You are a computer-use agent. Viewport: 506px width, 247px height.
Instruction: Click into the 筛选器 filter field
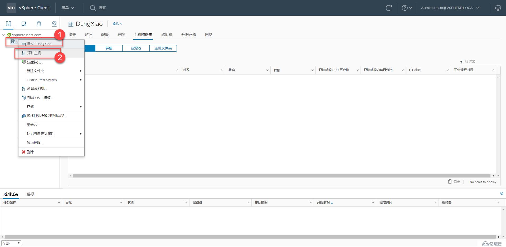point(482,62)
